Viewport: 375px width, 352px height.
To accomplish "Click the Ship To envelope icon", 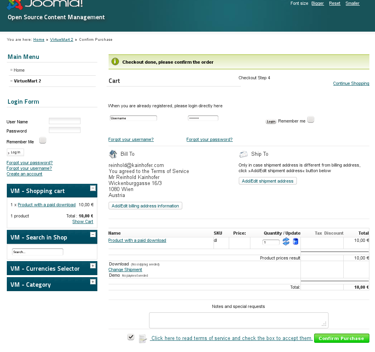I will click(243, 154).
